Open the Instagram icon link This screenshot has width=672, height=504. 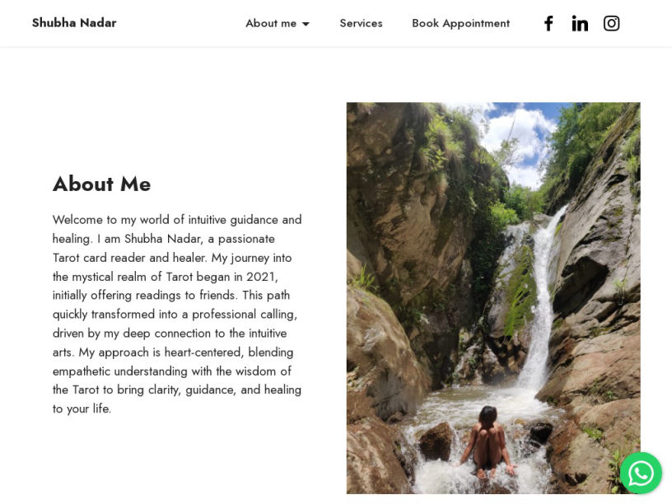point(611,23)
